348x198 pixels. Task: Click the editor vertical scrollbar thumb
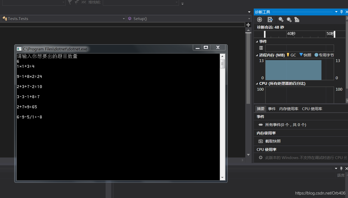[x=248, y=68]
